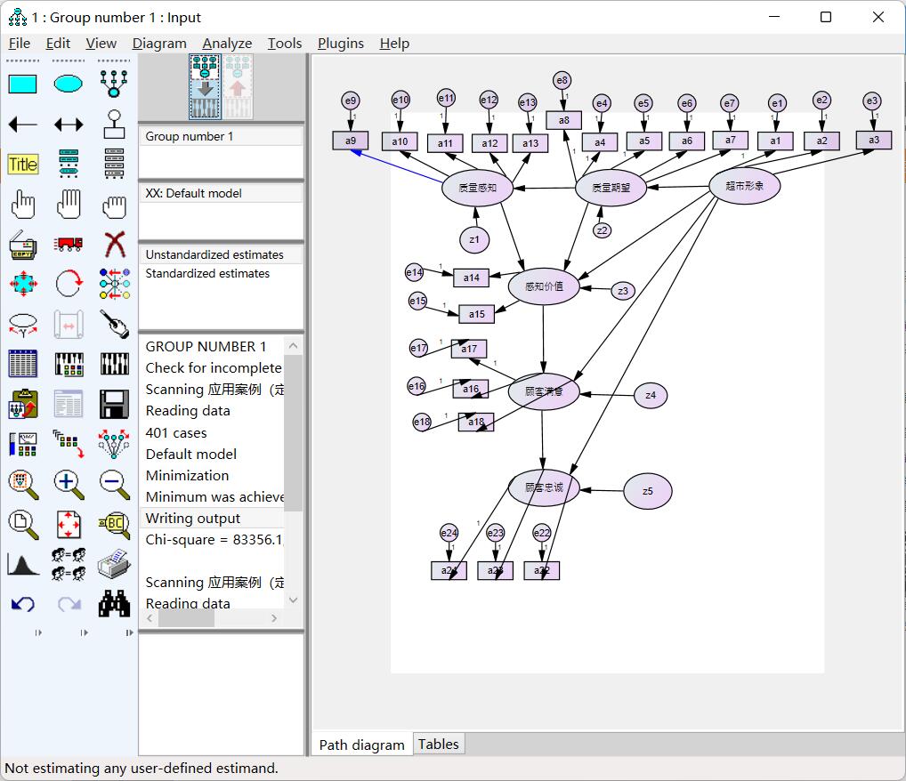The image size is (906, 781).
Task: Switch to the Tables tab
Action: tap(439, 745)
